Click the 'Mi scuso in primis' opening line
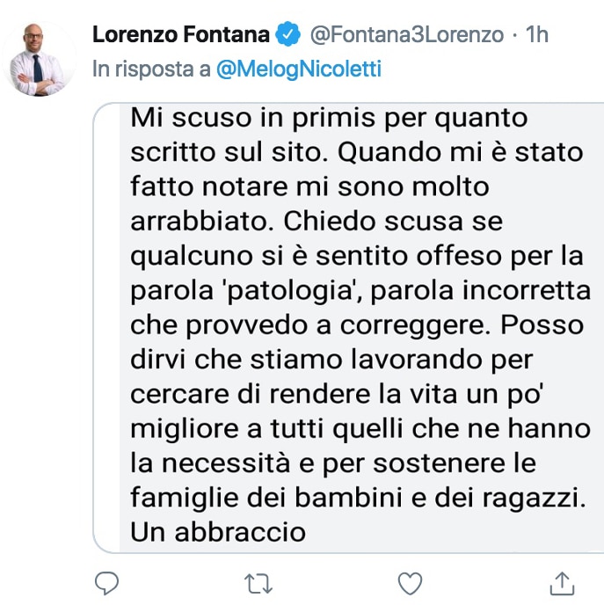 tap(329, 118)
